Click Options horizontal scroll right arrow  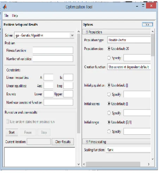tap(149, 164)
